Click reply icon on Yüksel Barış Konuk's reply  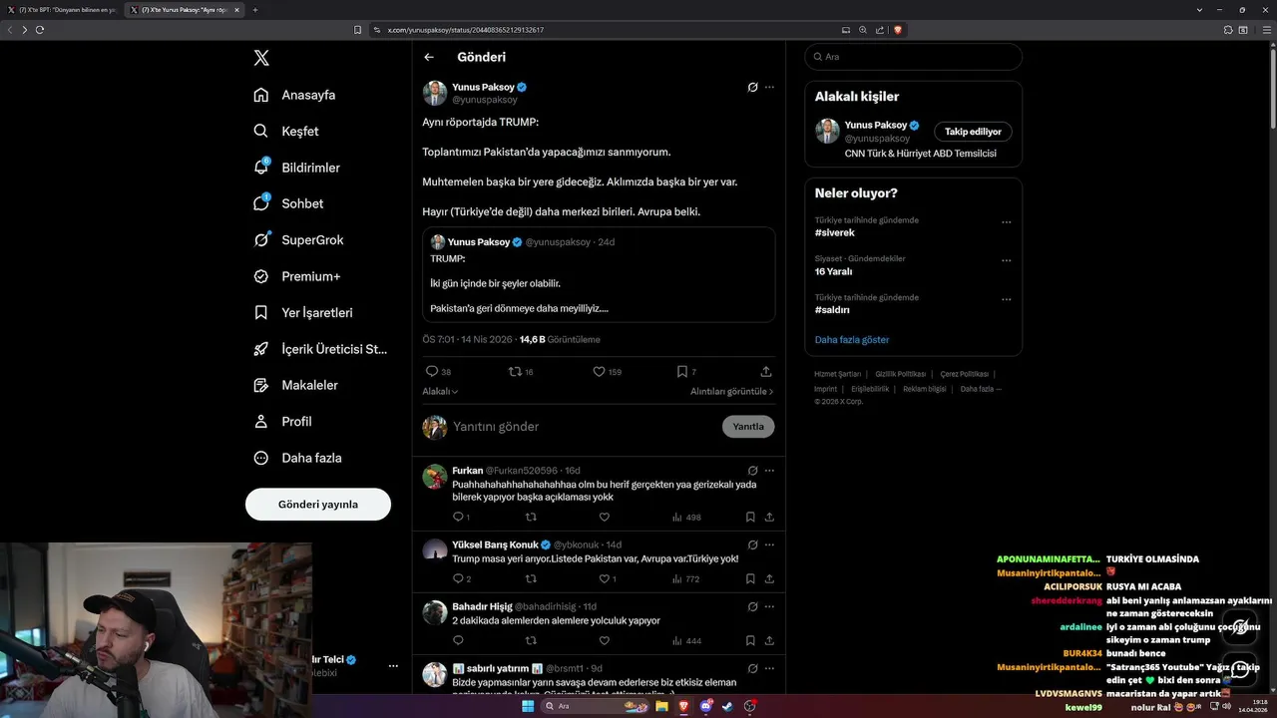(x=459, y=578)
